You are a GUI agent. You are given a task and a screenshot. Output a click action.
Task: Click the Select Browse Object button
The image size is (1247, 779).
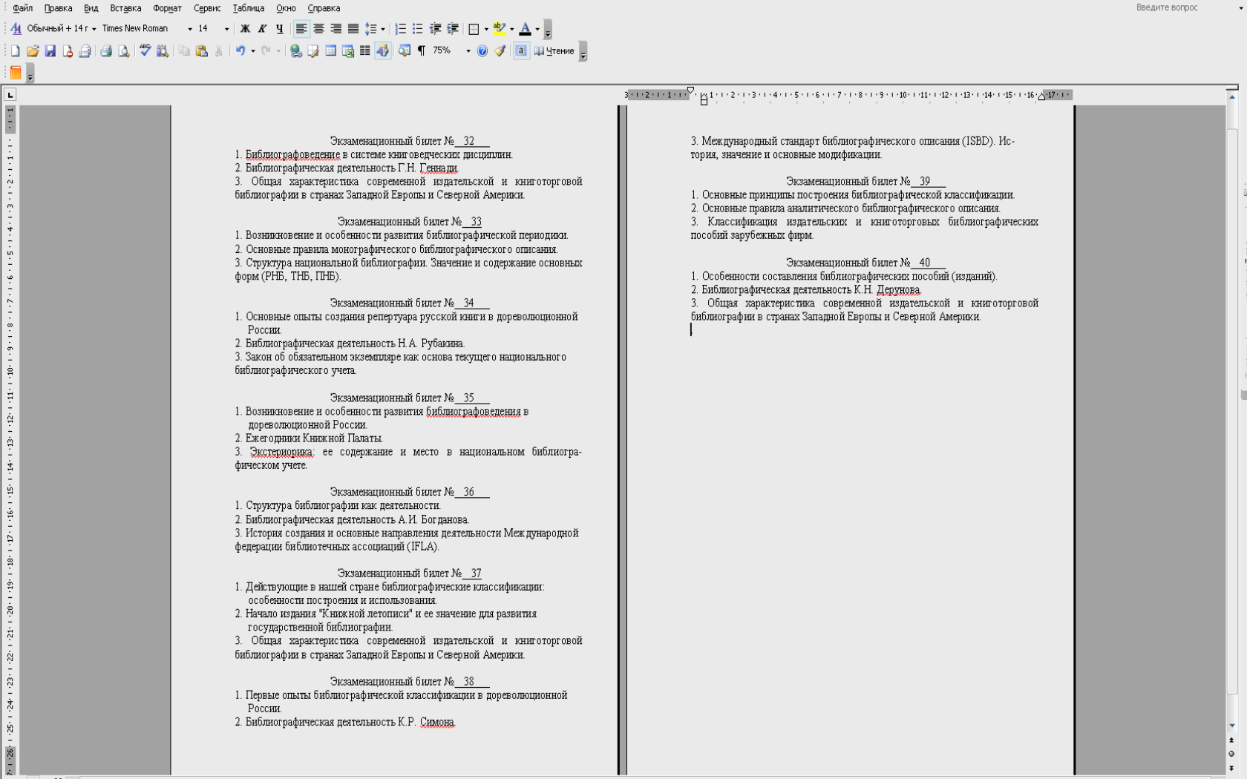(x=1231, y=754)
